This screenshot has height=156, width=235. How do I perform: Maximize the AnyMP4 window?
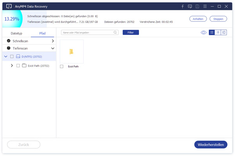[x=219, y=6]
